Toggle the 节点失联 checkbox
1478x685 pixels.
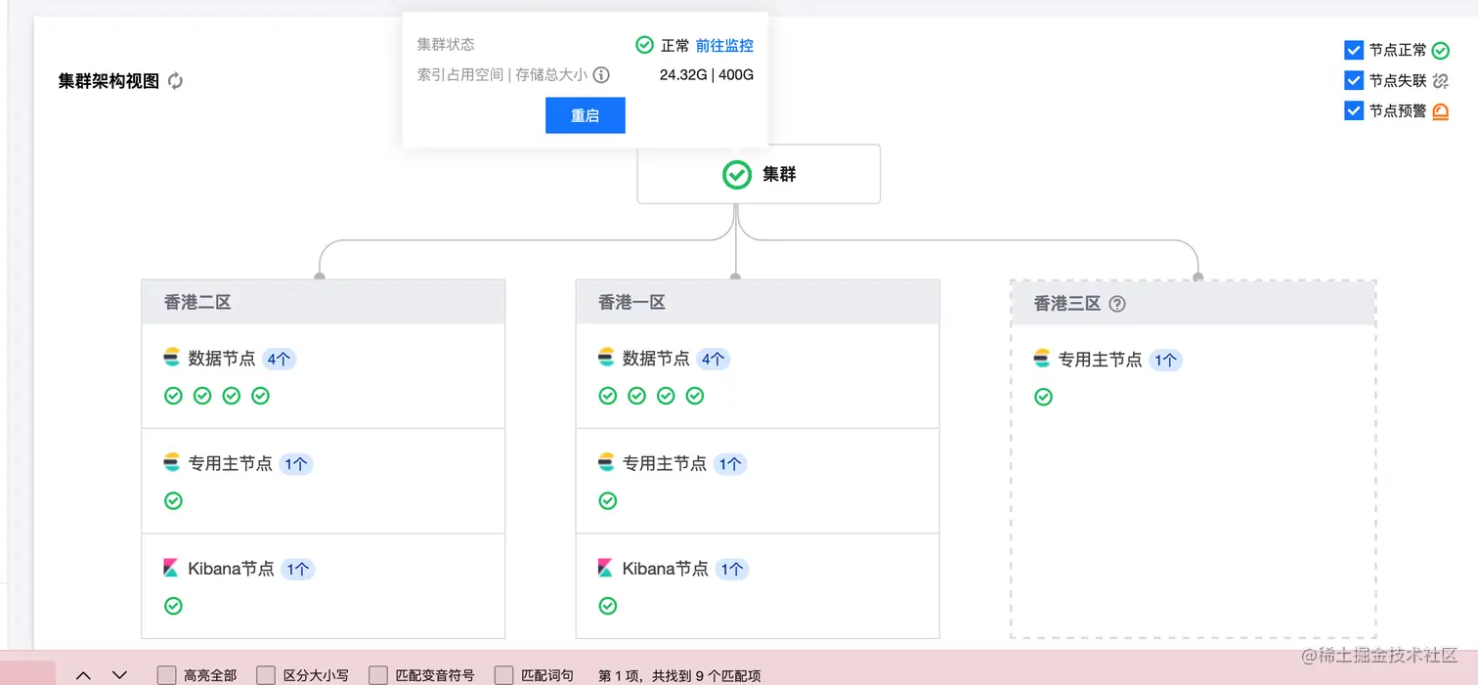(x=1354, y=80)
